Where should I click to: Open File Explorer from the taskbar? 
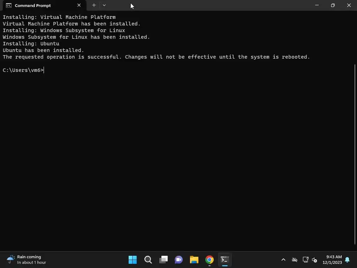194,260
